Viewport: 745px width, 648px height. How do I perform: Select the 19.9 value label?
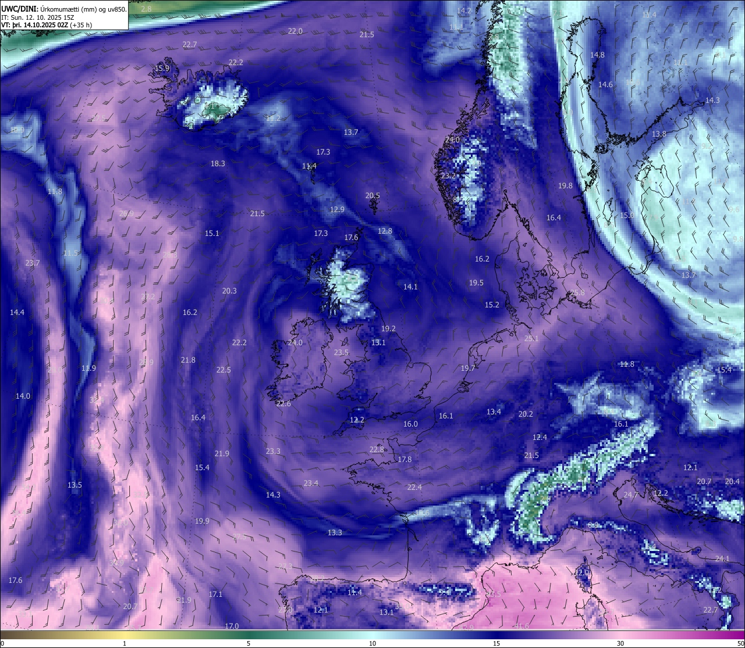pyautogui.click(x=202, y=521)
